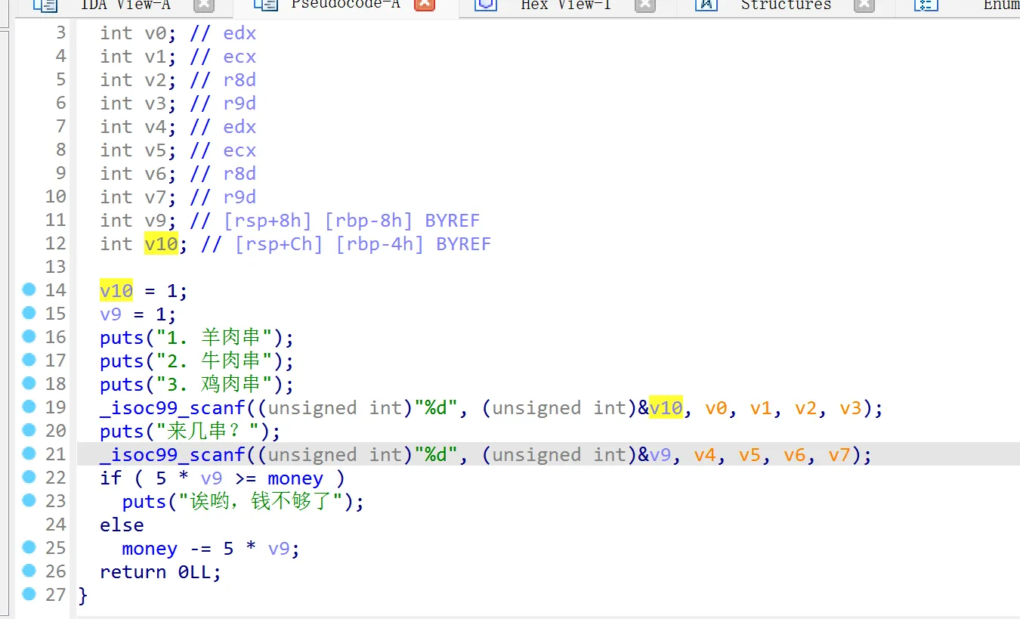Viewport: 1020px width, 619px height.
Task: Click v7 argument in line 21
Action: coord(839,455)
